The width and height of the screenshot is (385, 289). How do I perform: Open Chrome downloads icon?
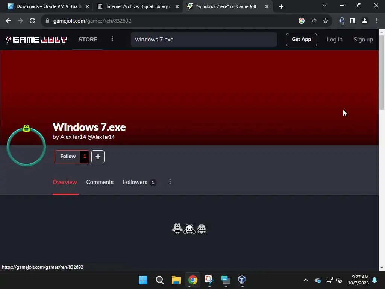pos(341,21)
